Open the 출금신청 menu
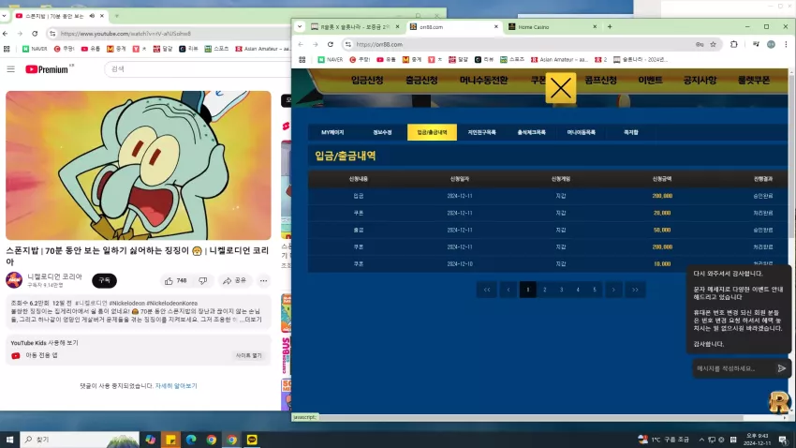The image size is (796, 448). tap(421, 81)
